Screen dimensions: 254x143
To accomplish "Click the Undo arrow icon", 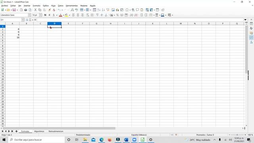I will (x=59, y=10).
